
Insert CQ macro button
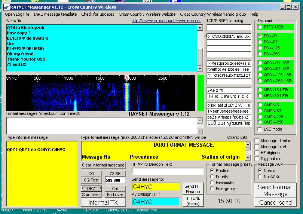tap(91, 174)
